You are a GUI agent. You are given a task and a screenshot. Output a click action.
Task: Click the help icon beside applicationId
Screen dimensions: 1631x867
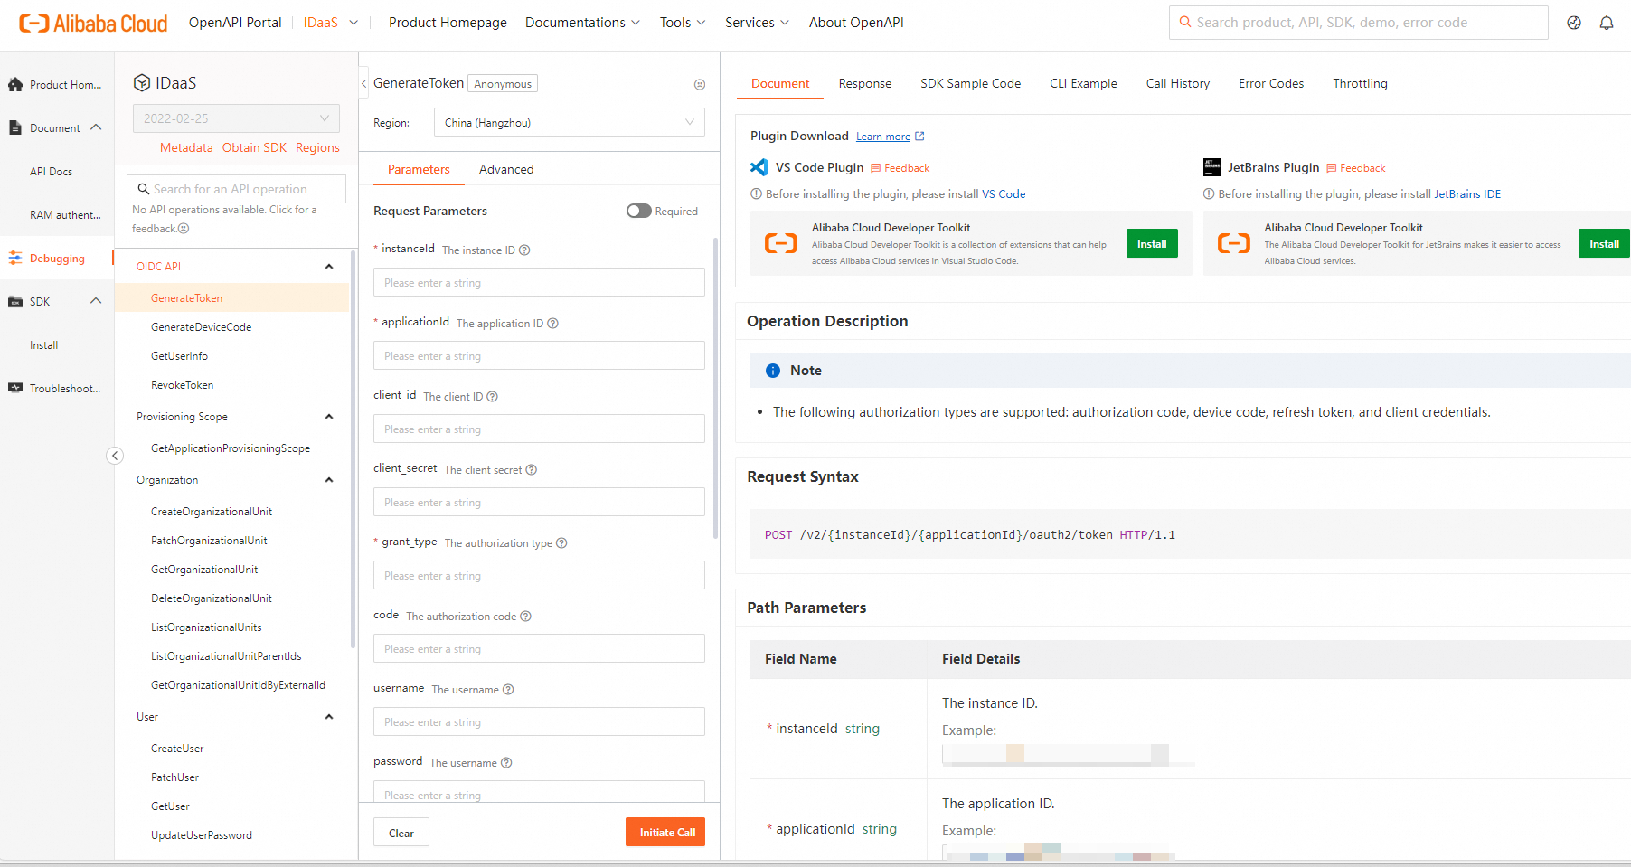(x=553, y=324)
